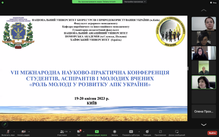
Task: Click the round yellow department logo
Action: tap(170, 32)
